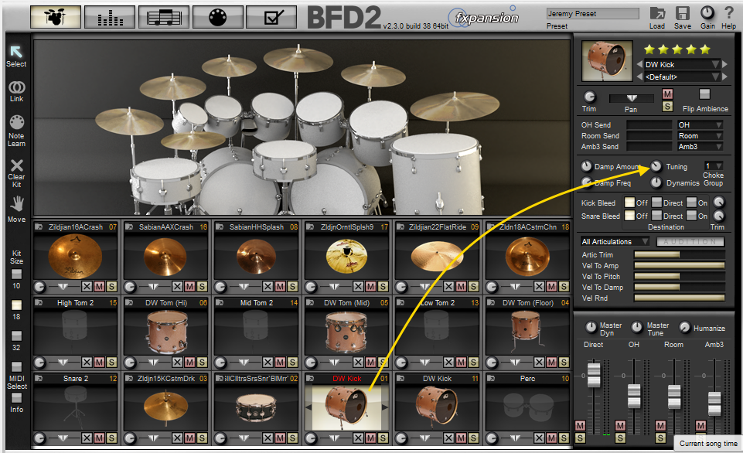Click the five-star rating
Image resolution: width=743 pixels, height=453 pixels.
click(677, 49)
